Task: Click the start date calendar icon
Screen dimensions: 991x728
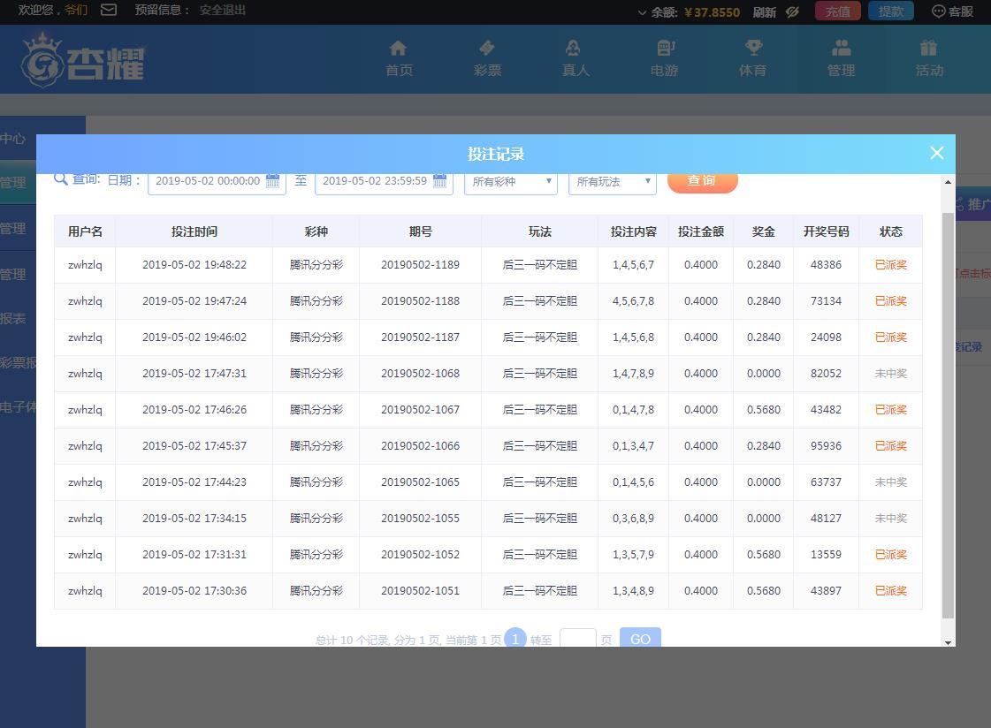Action: pos(273,180)
